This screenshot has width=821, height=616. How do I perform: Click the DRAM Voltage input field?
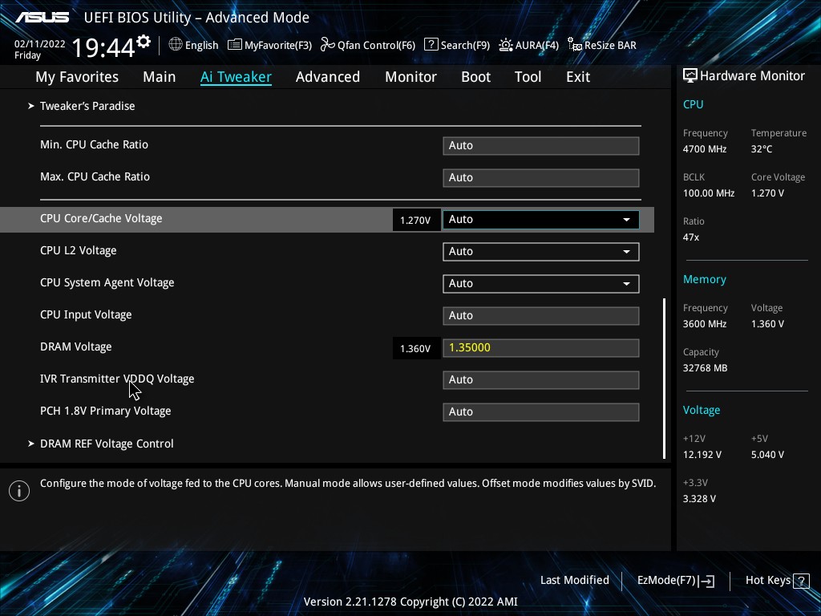point(540,347)
